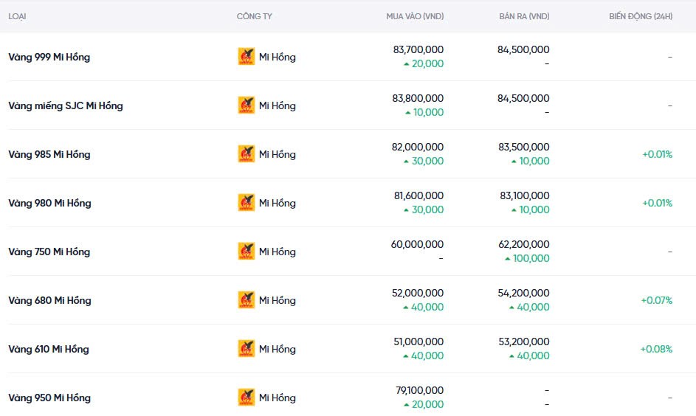Open the Vàng 750 Mi Hồng entry
Screen dimensions: 696x416
[x=49, y=252]
